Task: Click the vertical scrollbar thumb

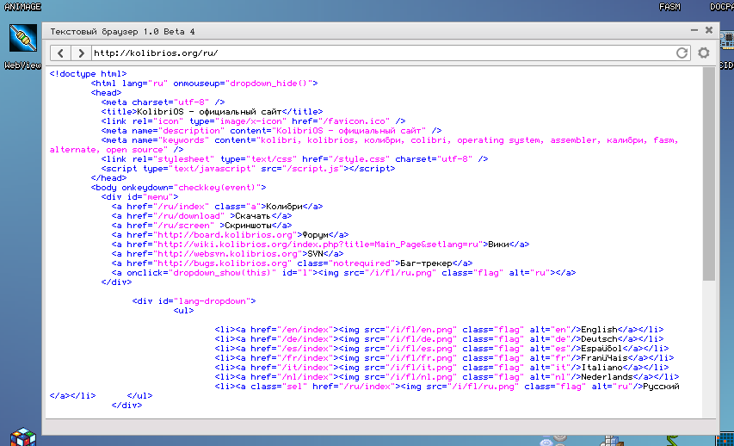Action: (709, 174)
